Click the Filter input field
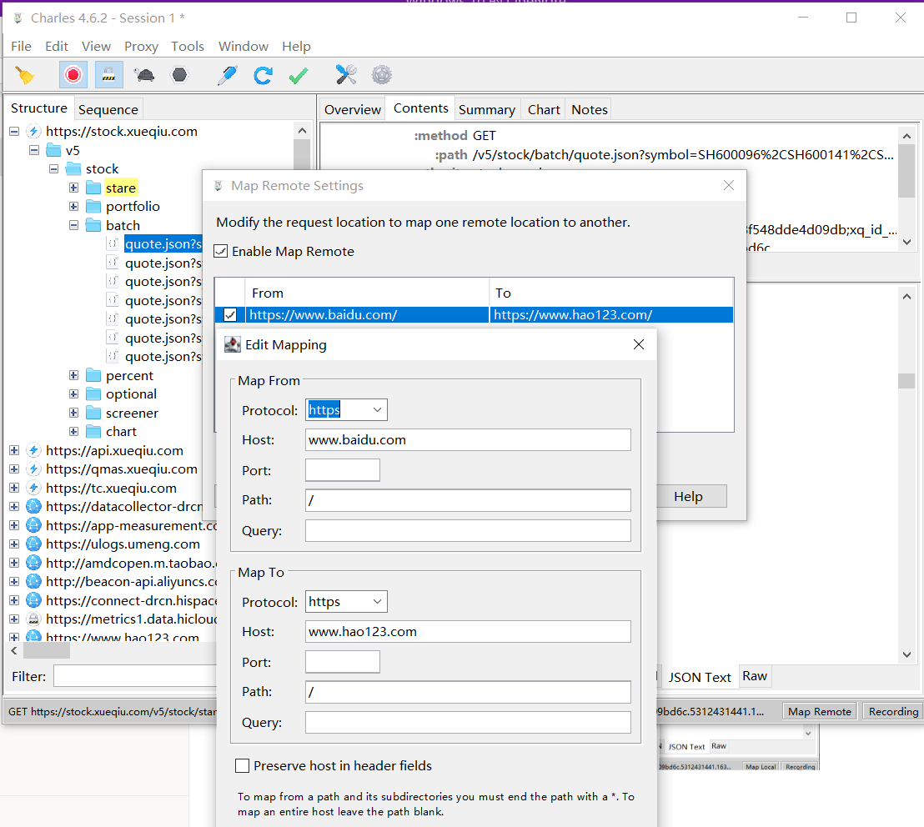This screenshot has height=827, width=924. coord(136,676)
